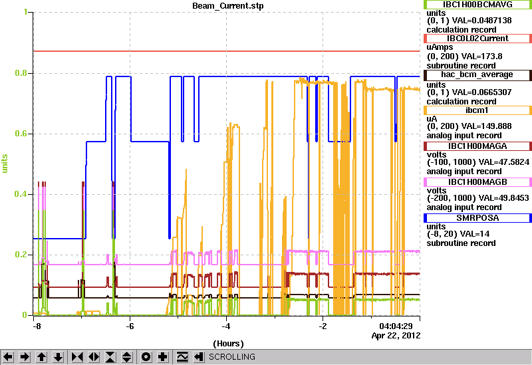Click the 04:04:29 timestamp

[x=396, y=326]
